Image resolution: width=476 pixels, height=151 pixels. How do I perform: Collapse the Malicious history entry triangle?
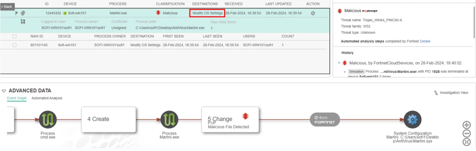pyautogui.click(x=339, y=63)
